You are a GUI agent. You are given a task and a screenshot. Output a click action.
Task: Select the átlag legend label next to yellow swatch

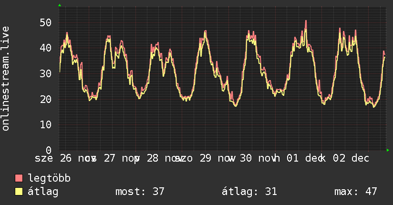click(x=43, y=192)
